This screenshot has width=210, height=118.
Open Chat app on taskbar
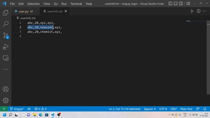[29, 115]
